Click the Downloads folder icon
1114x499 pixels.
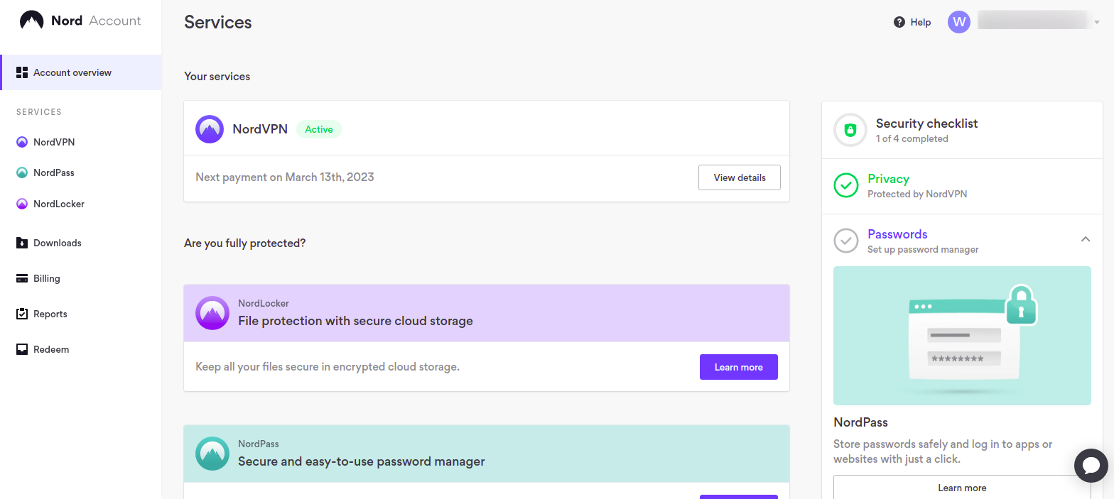point(22,243)
